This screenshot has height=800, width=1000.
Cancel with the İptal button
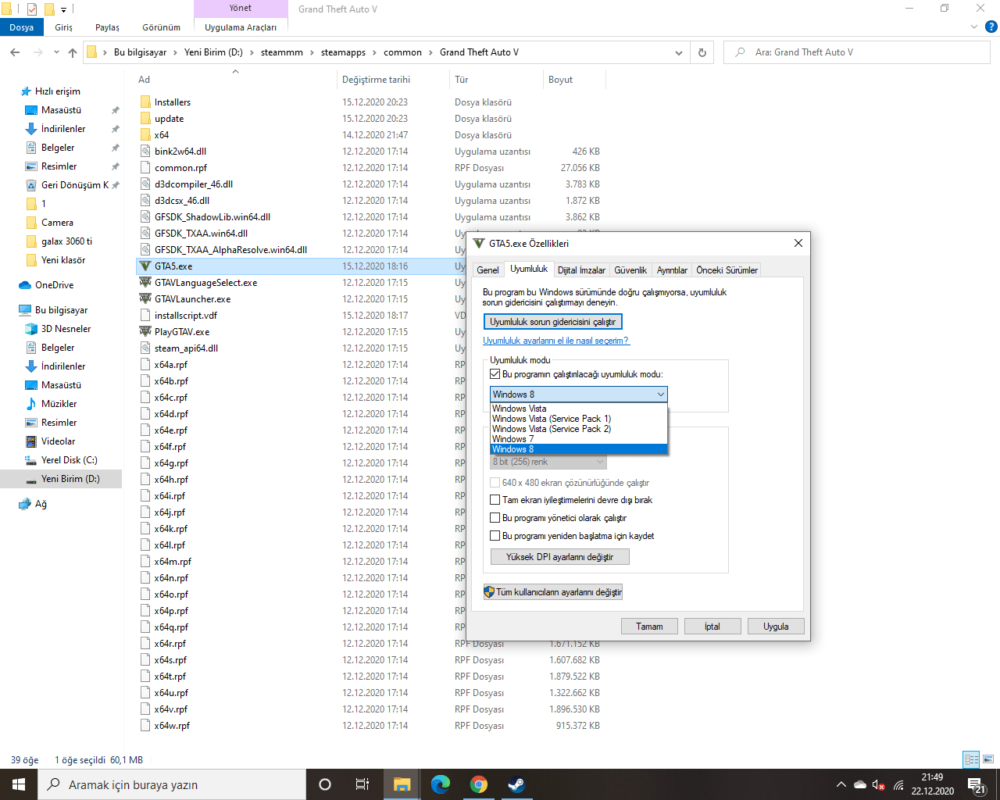(712, 627)
